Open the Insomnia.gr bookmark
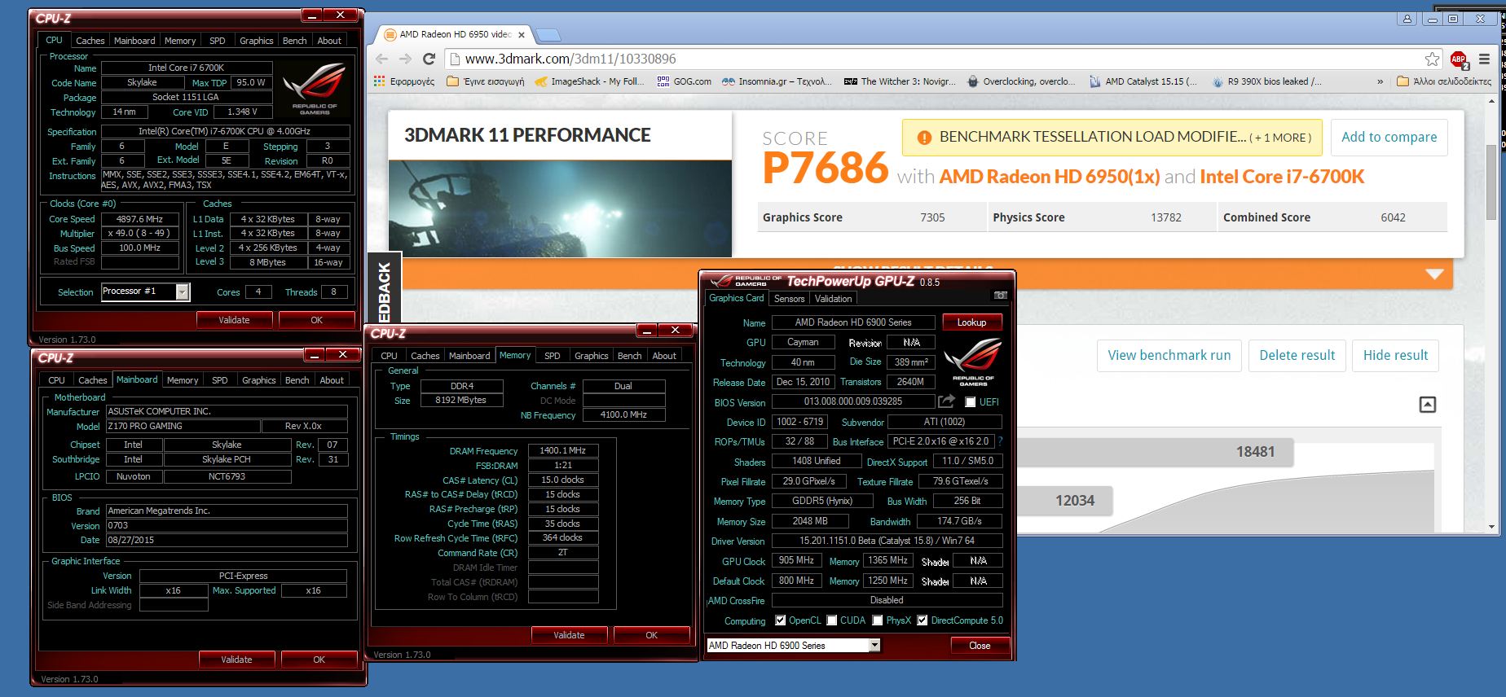 [x=777, y=81]
